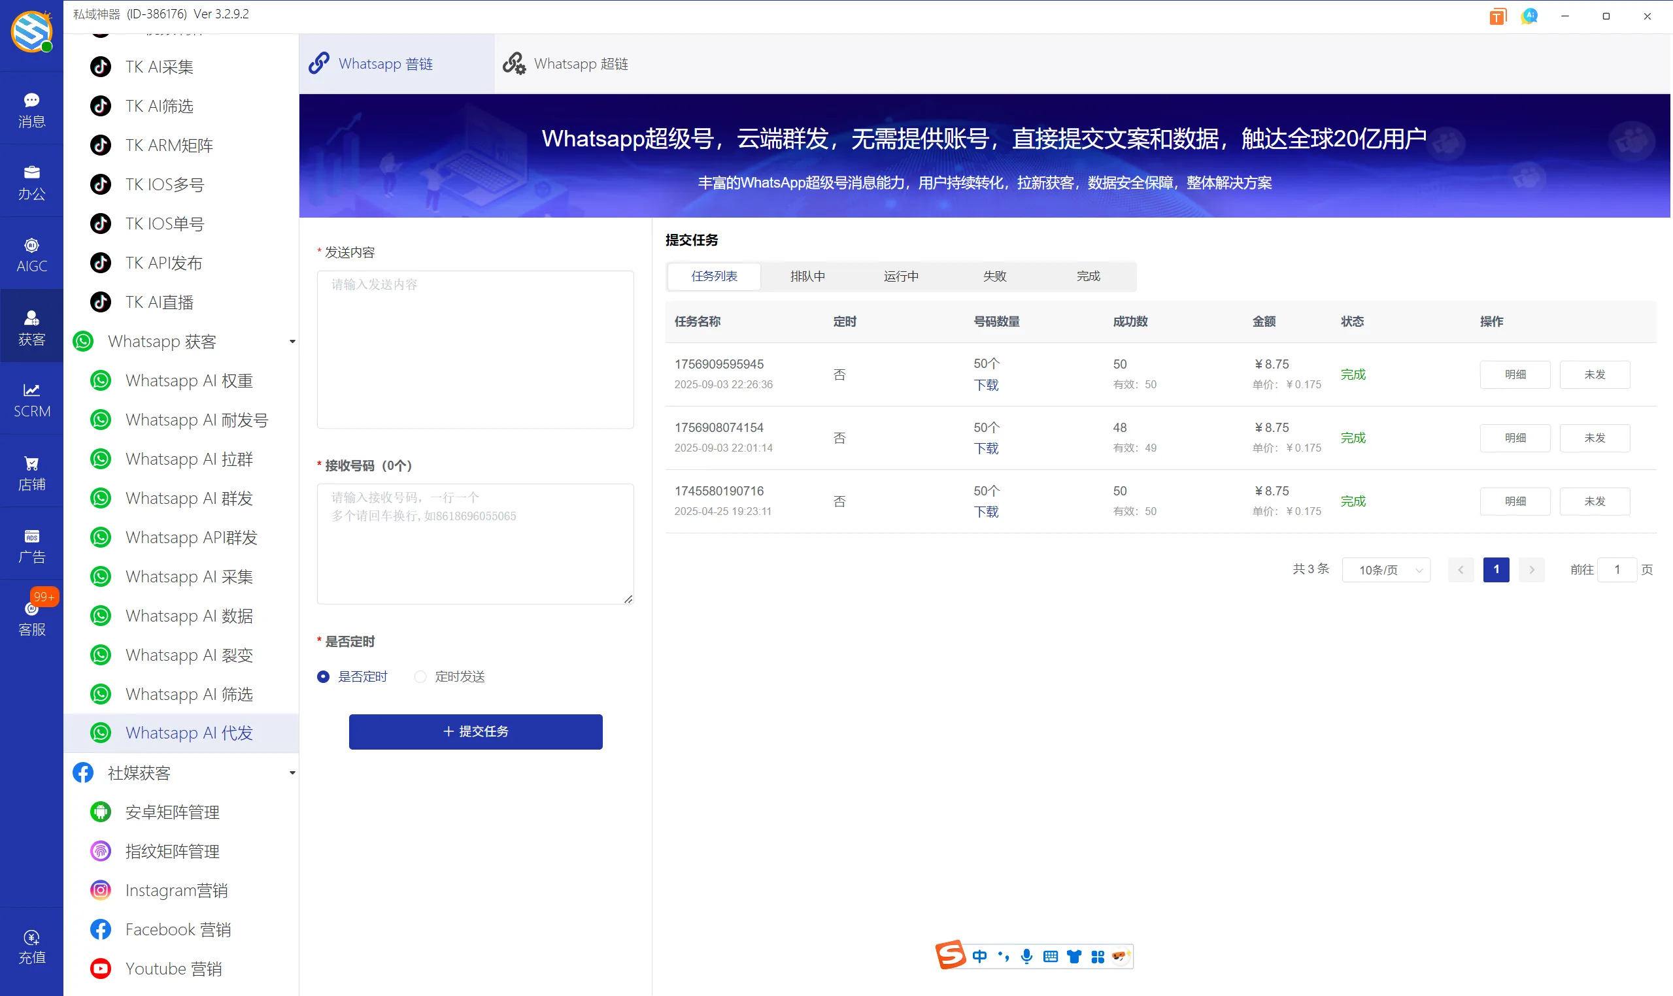
Task: Click the 提交任务 submit button
Action: (475, 731)
